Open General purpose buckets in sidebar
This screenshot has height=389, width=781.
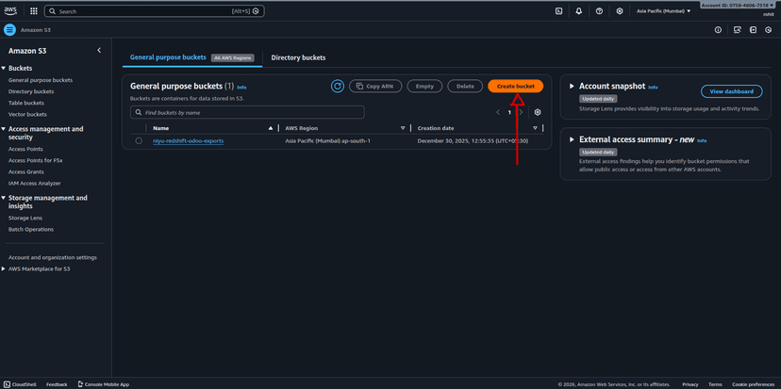coord(41,80)
